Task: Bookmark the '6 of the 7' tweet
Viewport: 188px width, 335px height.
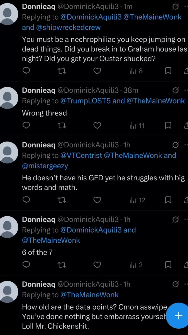Action: [x=168, y=265]
